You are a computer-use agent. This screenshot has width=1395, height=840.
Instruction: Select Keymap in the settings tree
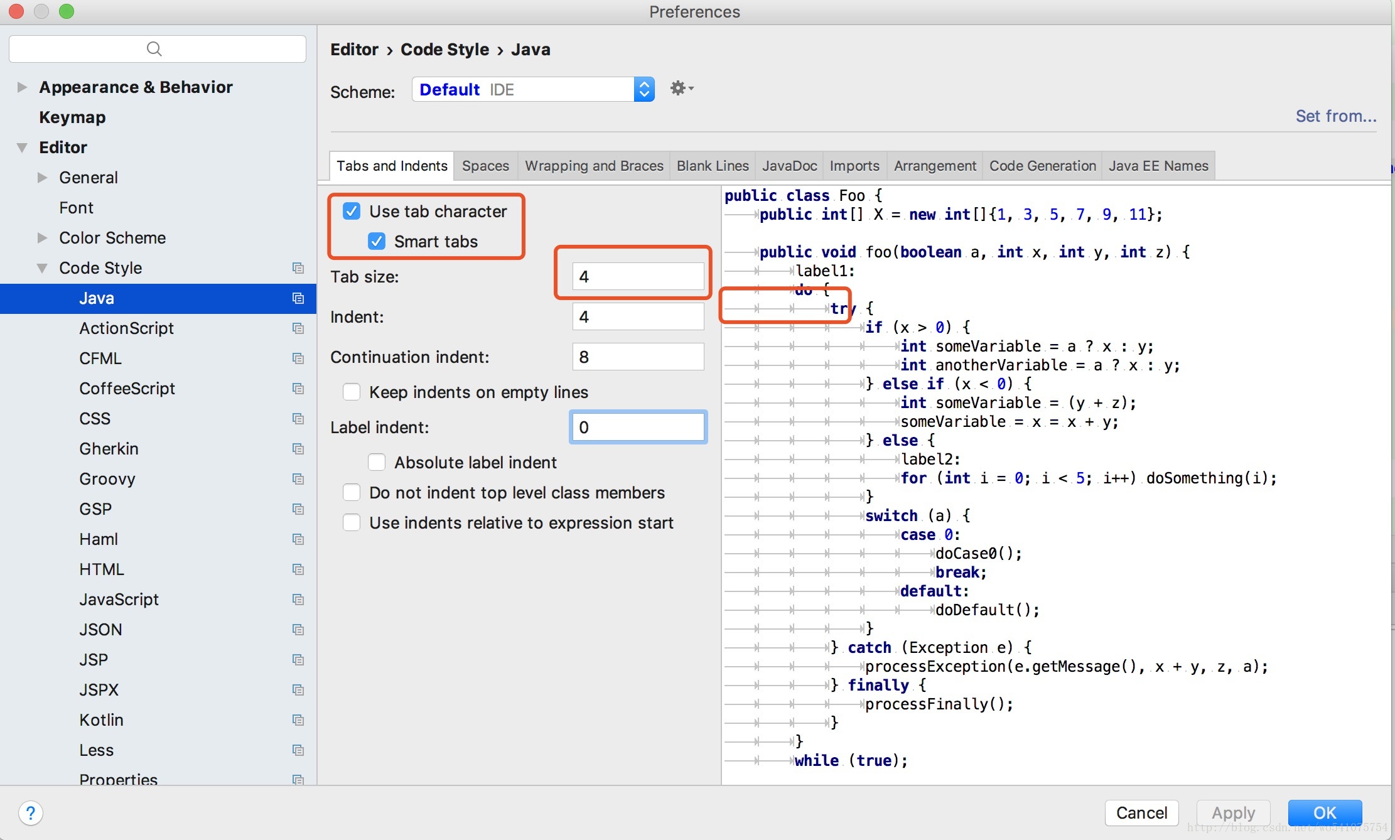72,117
